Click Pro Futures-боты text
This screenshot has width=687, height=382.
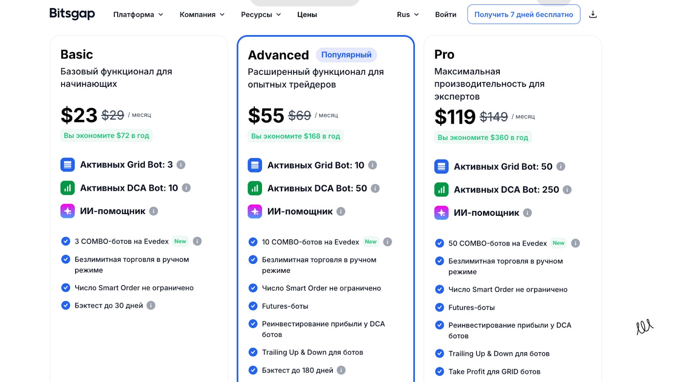pos(472,308)
